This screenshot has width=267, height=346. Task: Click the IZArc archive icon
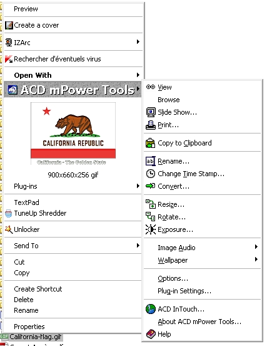[x=9, y=42]
